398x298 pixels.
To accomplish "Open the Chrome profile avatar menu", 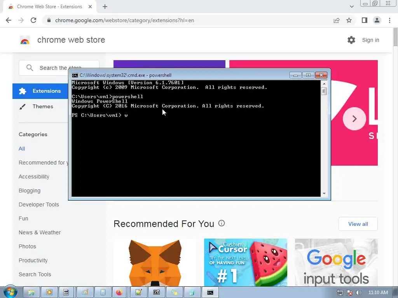I will [x=377, y=20].
